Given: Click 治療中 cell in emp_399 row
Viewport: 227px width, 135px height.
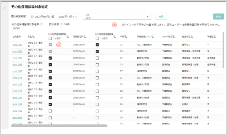Looking at the screenshot, I should pyautogui.click(x=185, y=104).
